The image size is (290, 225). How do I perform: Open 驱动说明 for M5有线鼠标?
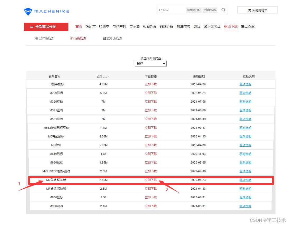click(x=245, y=136)
